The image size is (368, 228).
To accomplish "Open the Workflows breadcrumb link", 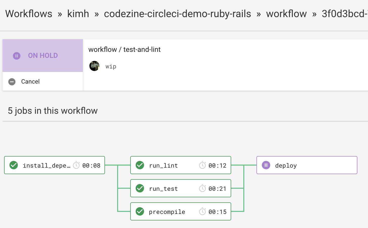I will (x=29, y=14).
